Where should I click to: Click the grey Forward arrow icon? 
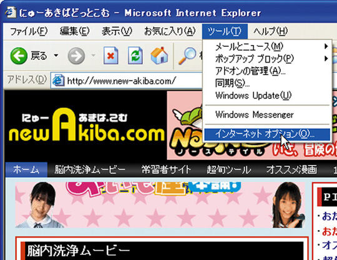(76, 56)
